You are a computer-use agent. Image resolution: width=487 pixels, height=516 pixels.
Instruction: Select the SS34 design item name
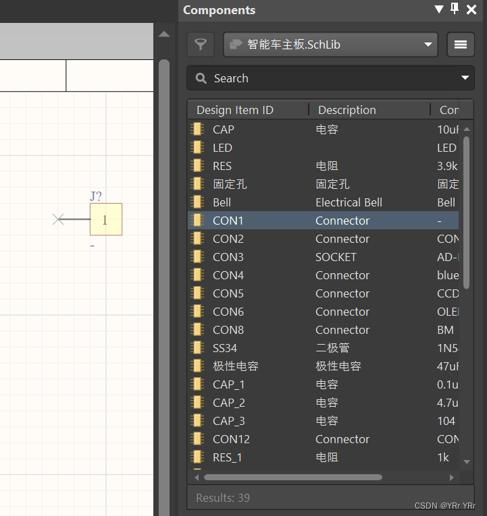point(225,348)
